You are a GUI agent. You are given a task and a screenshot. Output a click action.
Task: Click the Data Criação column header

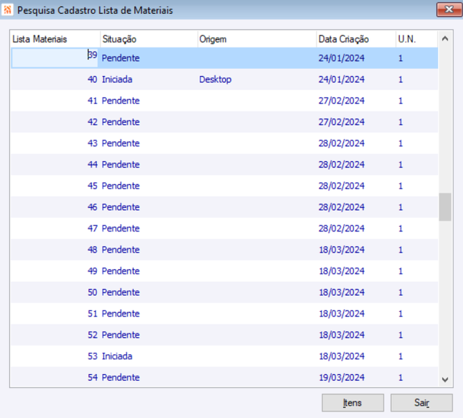pos(356,39)
